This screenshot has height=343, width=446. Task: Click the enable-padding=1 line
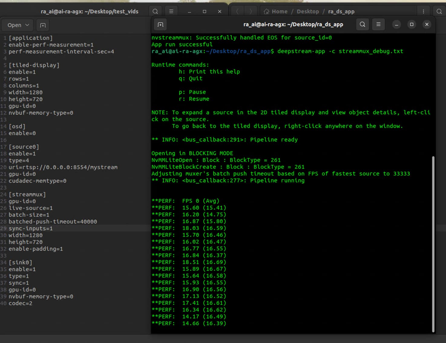coord(36,249)
